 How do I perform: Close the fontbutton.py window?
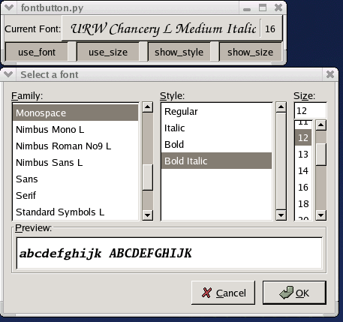point(278,8)
